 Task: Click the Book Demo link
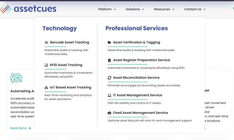(x=18, y=128)
